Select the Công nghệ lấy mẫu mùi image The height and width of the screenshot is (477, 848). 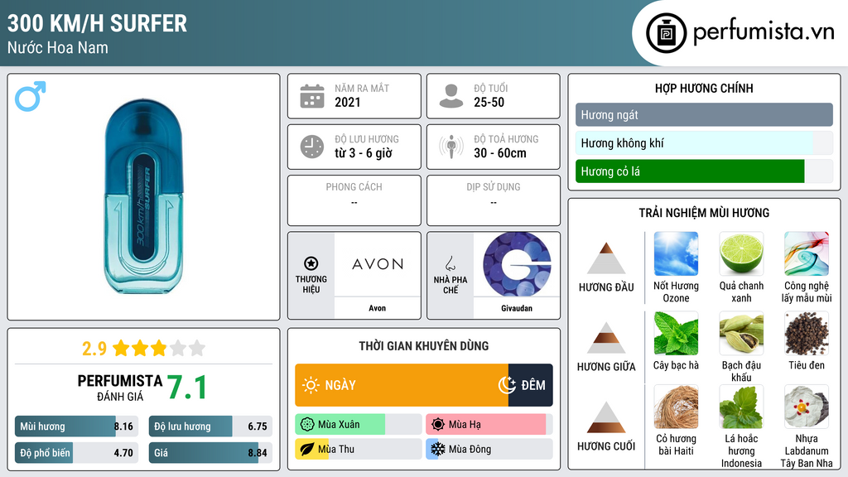[x=807, y=253]
